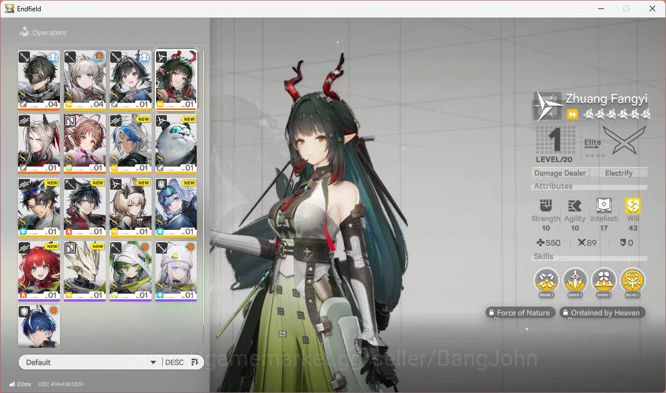Screen dimensions: 666x393
Task: Choose the panda operator card
Action: pos(176,143)
